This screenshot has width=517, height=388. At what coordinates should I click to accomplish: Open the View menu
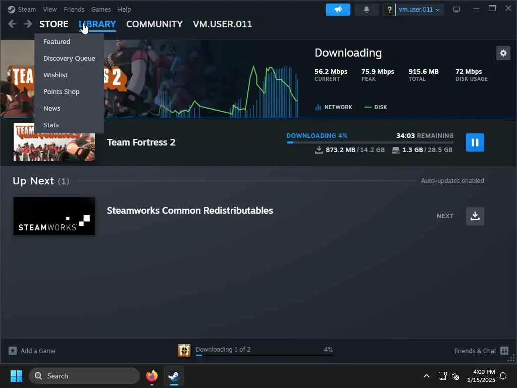click(50, 9)
